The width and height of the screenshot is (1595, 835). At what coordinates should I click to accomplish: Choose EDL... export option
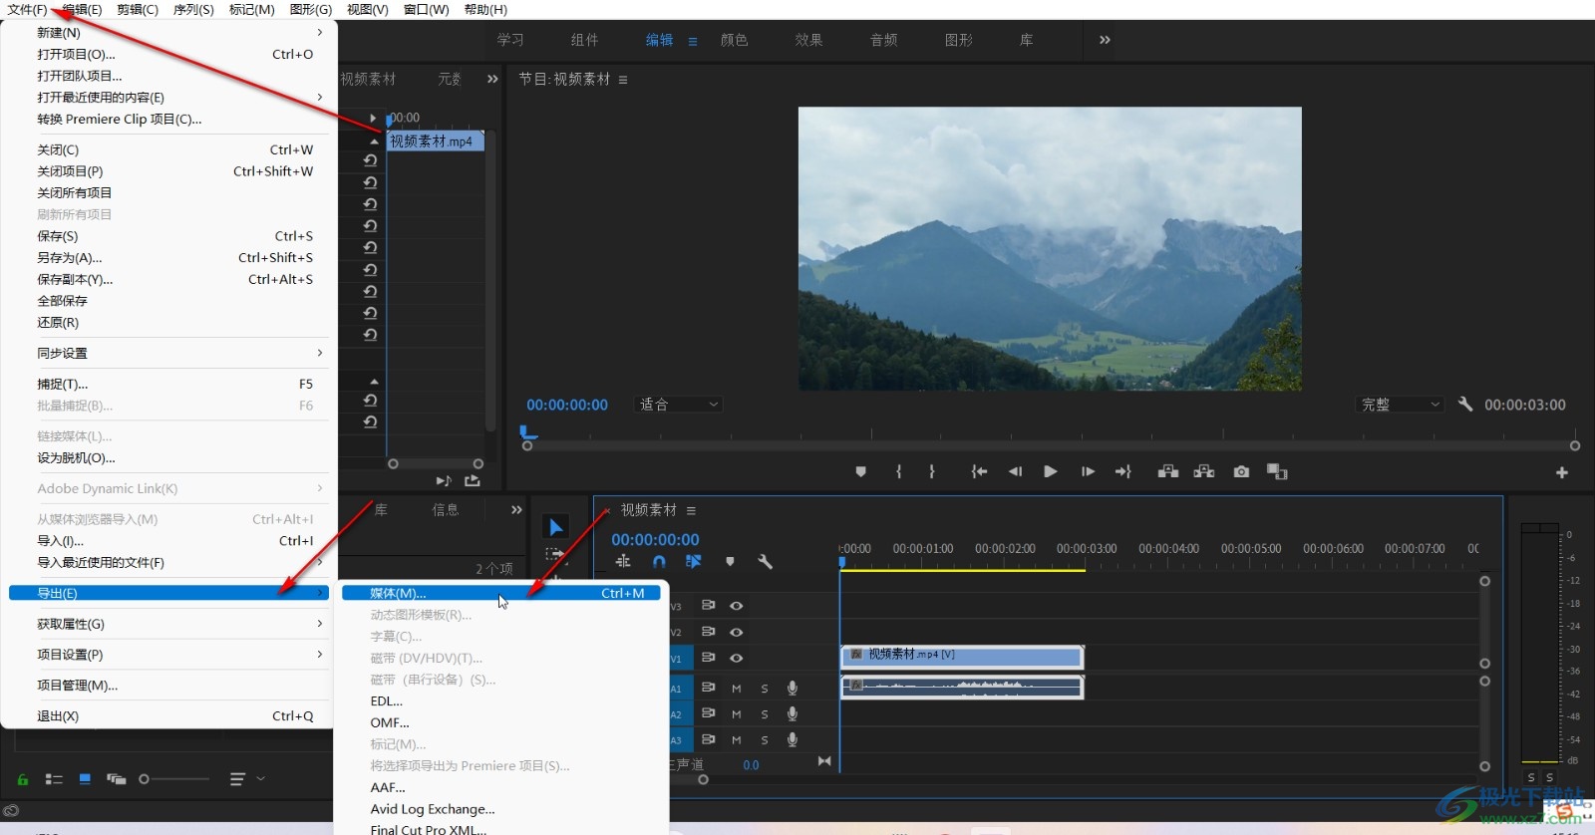coord(387,700)
